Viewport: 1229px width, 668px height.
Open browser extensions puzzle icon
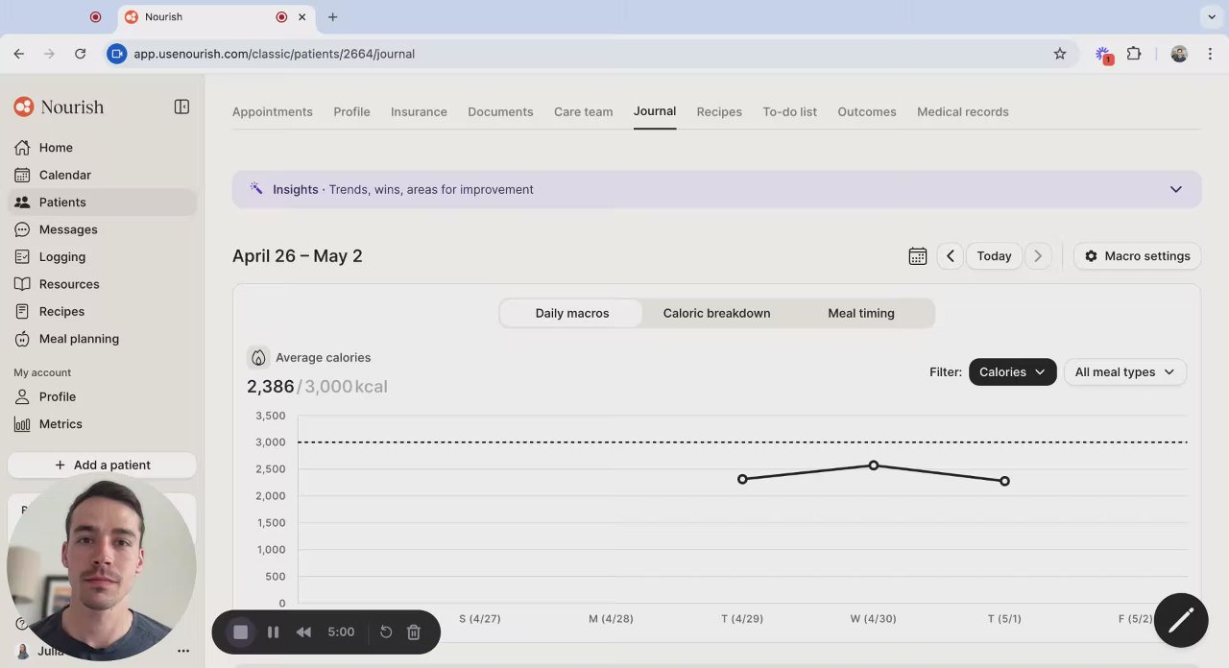[1134, 54]
